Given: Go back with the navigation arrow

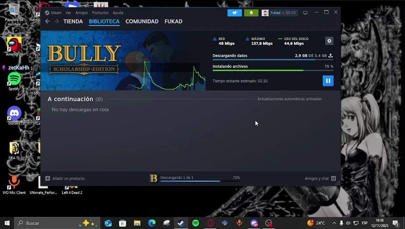Looking at the screenshot, I should tap(47, 21).
